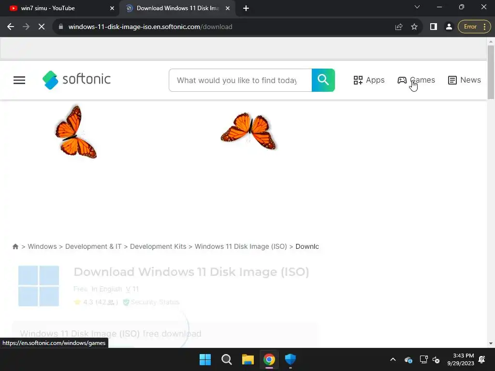Show hidden system tray icons
Screen dimensions: 495x371
tap(393, 359)
